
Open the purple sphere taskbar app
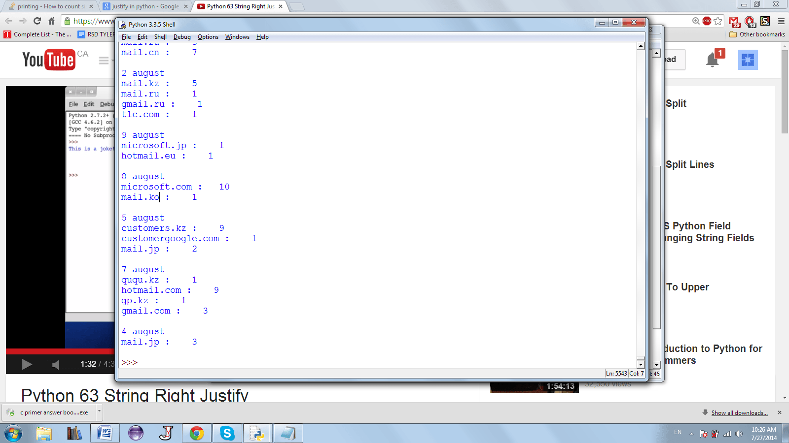pyautogui.click(x=136, y=434)
